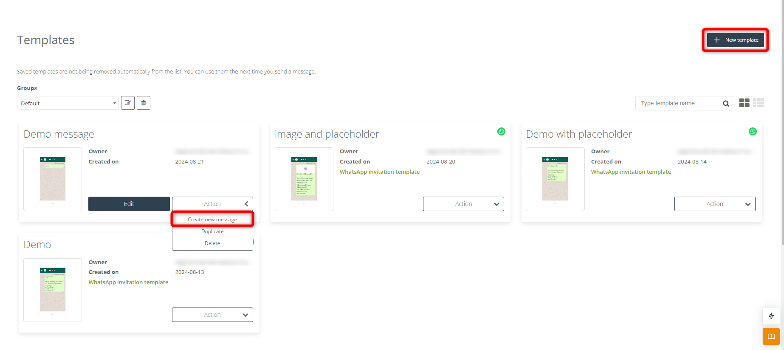Select Duplicate from Action menu
This screenshot has width=784, height=350.
[212, 231]
